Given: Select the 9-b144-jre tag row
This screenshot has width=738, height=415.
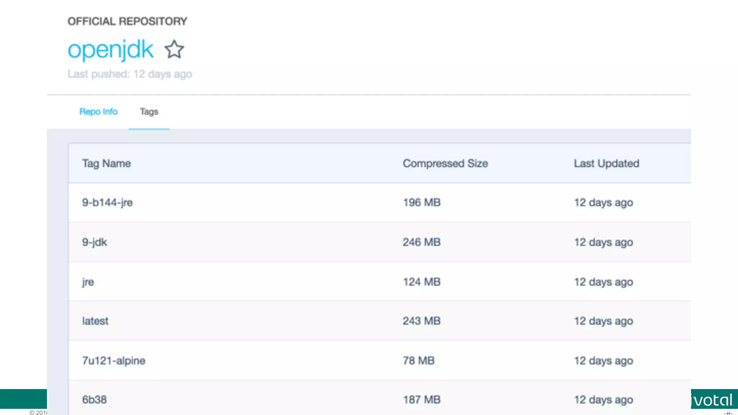Looking at the screenshot, I should click(x=107, y=202).
